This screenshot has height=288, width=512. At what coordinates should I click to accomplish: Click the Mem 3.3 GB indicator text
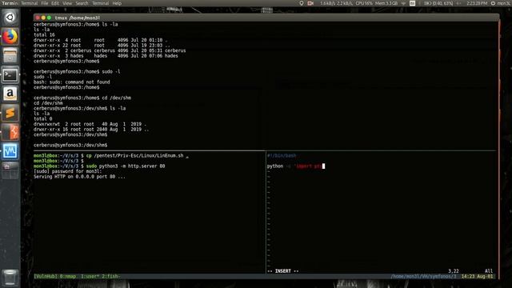click(386, 3)
